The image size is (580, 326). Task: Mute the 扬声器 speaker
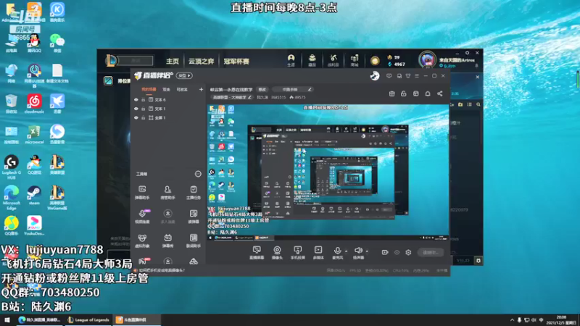point(358,253)
